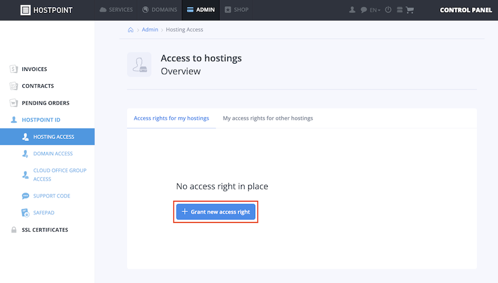The height and width of the screenshot is (283, 498).
Task: Open Domain Access in the sidebar
Action: 53,153
